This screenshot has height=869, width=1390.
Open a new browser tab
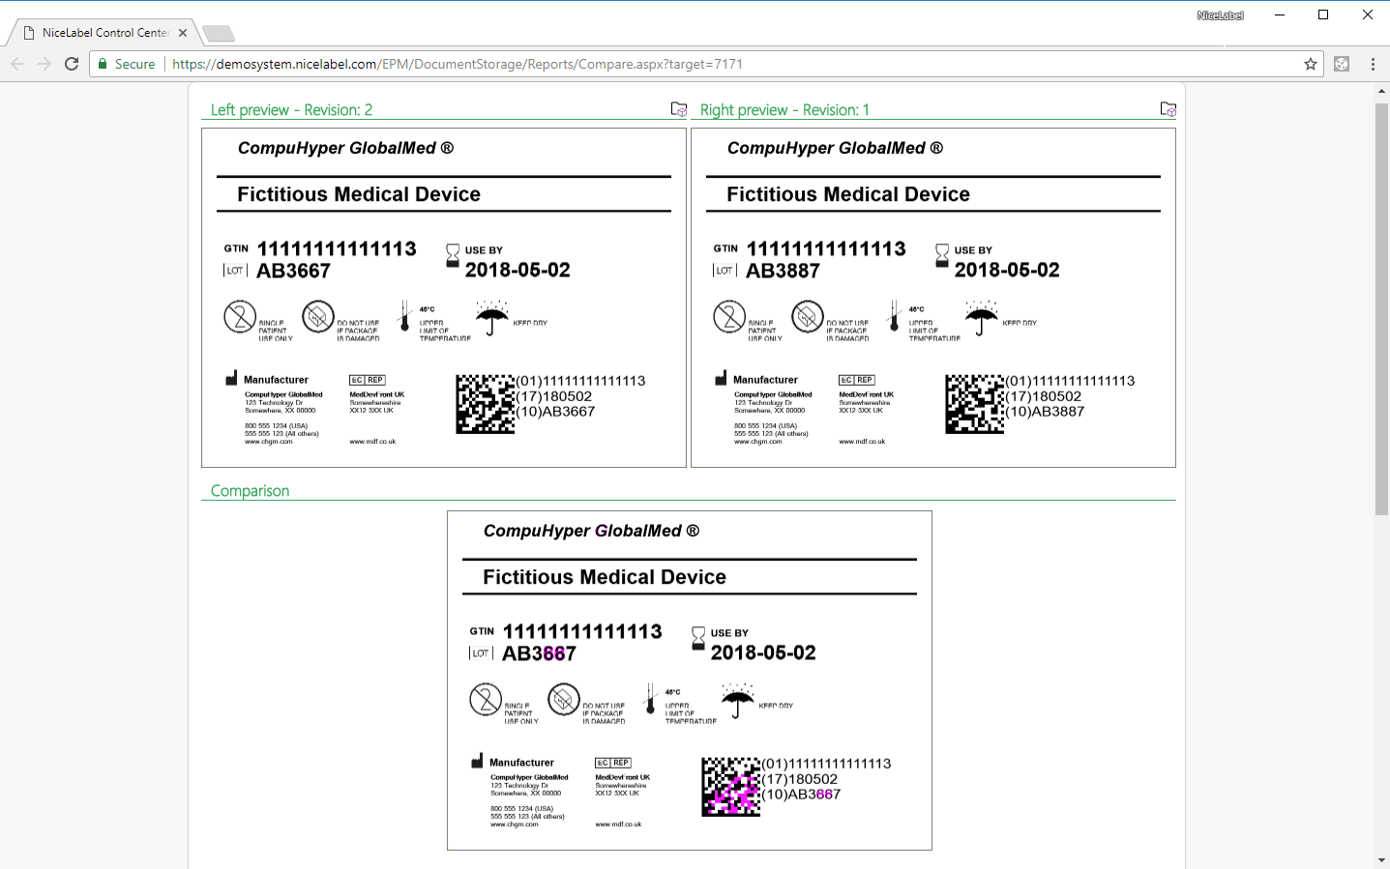tap(219, 34)
